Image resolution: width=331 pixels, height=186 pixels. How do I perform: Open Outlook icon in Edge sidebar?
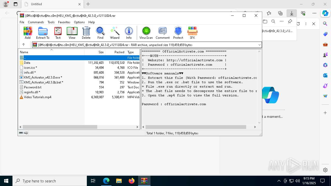[325, 75]
